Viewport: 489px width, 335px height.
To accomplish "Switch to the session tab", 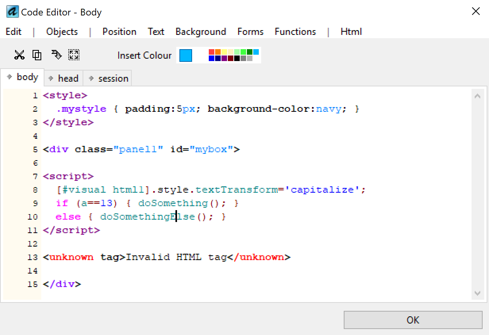I will click(x=107, y=78).
